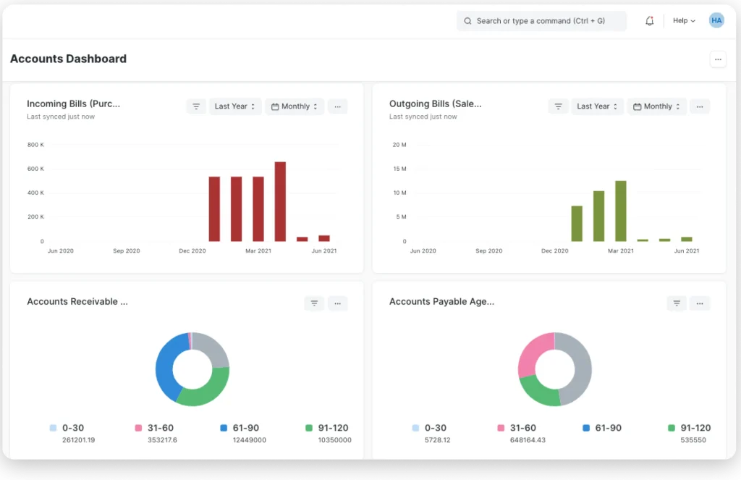
Task: Open three-dot menu on Outgoing Bills chart
Action: [700, 106]
